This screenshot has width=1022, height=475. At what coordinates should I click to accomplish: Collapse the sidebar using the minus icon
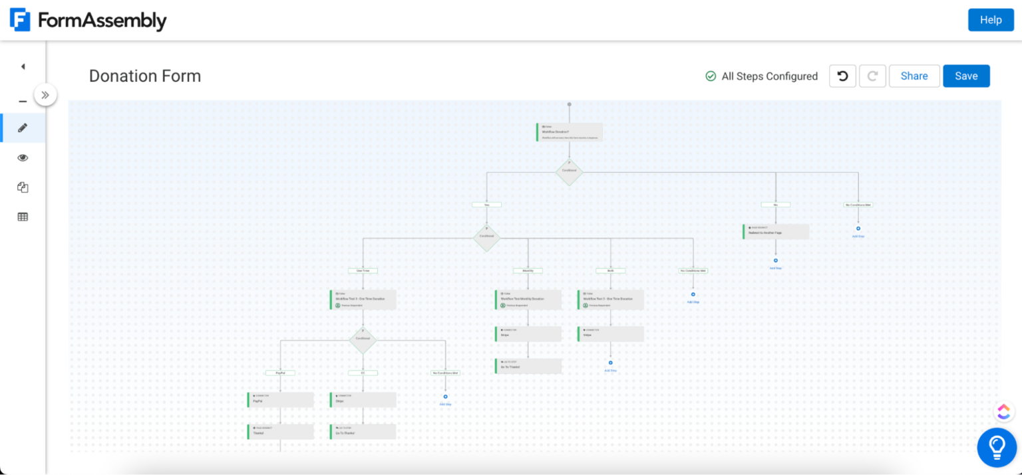[22, 101]
